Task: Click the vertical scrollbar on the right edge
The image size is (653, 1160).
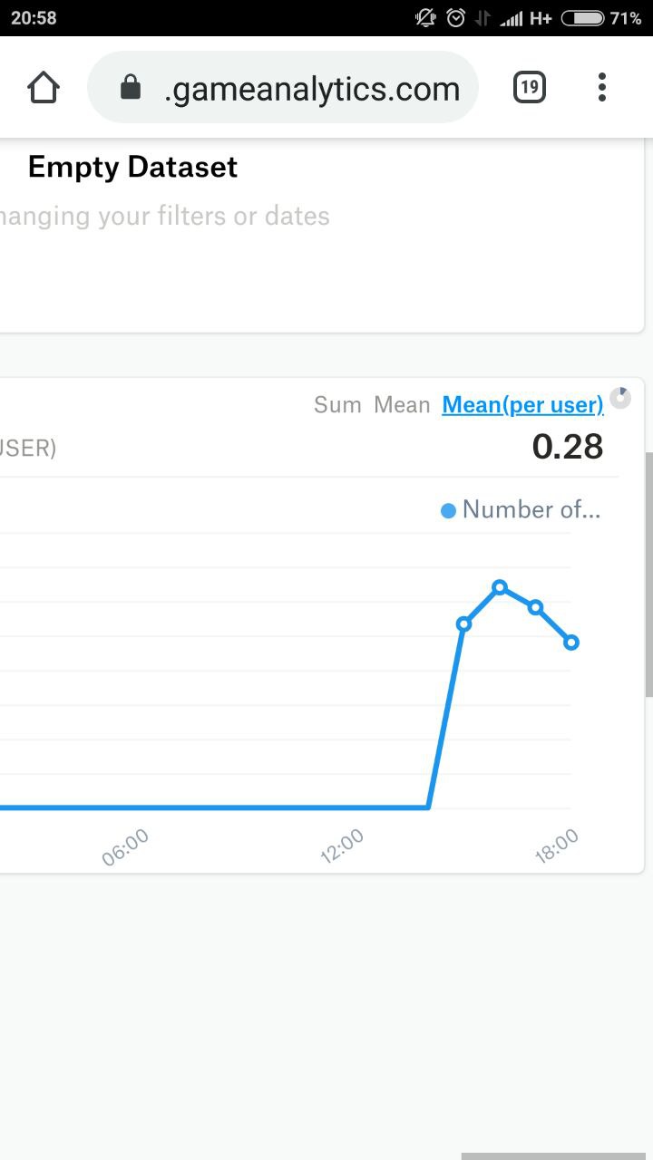Action: (648, 574)
